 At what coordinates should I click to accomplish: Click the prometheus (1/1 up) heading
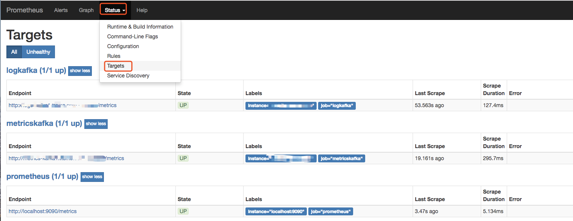(x=42, y=176)
